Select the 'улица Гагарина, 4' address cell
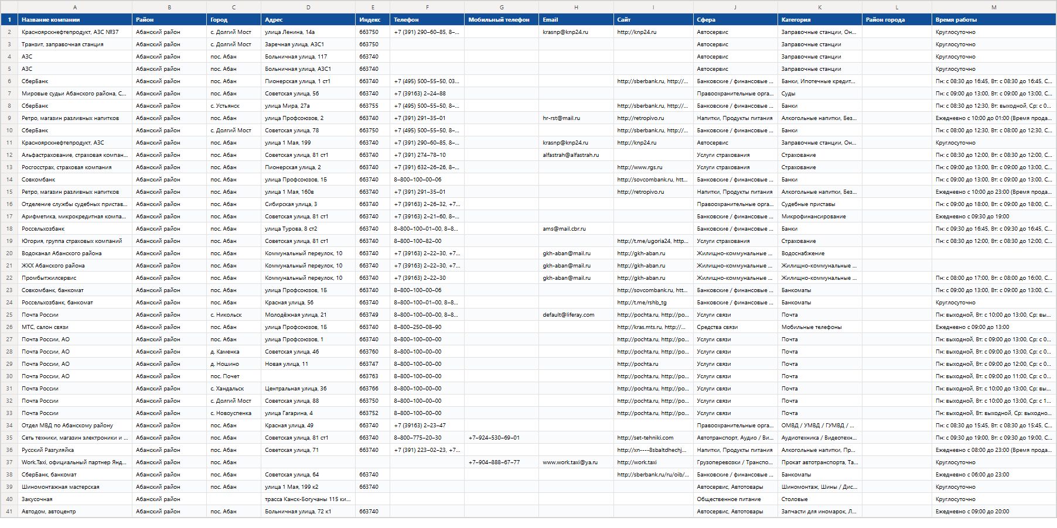The height and width of the screenshot is (528, 1057). pyautogui.click(x=308, y=413)
